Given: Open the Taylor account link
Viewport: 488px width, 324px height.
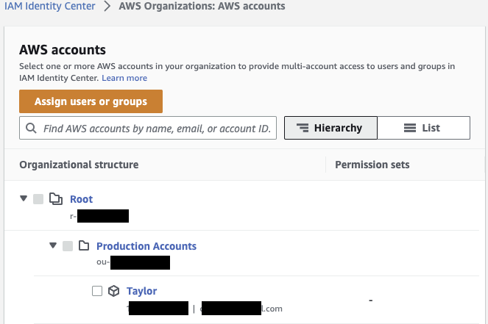Looking at the screenshot, I should [x=141, y=291].
